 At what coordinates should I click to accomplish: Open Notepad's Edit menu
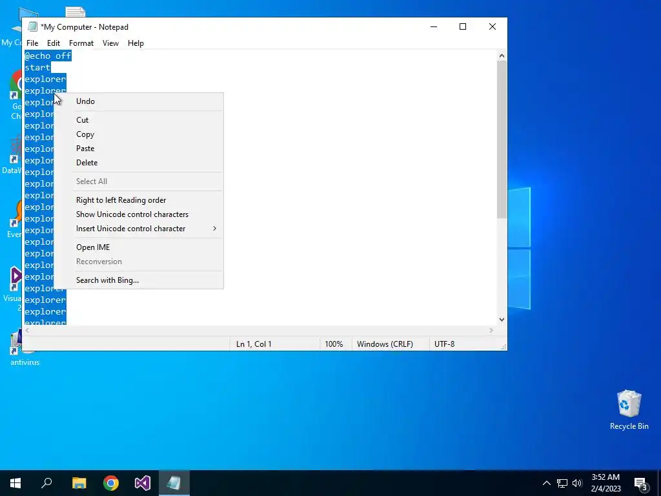[54, 43]
